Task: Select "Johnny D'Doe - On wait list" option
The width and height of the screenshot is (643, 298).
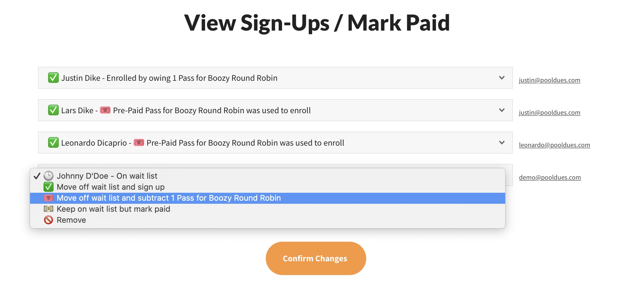Action: tap(107, 176)
